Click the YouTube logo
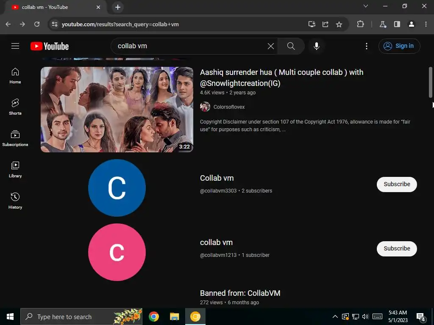Image resolution: width=434 pixels, height=325 pixels. pos(50,46)
